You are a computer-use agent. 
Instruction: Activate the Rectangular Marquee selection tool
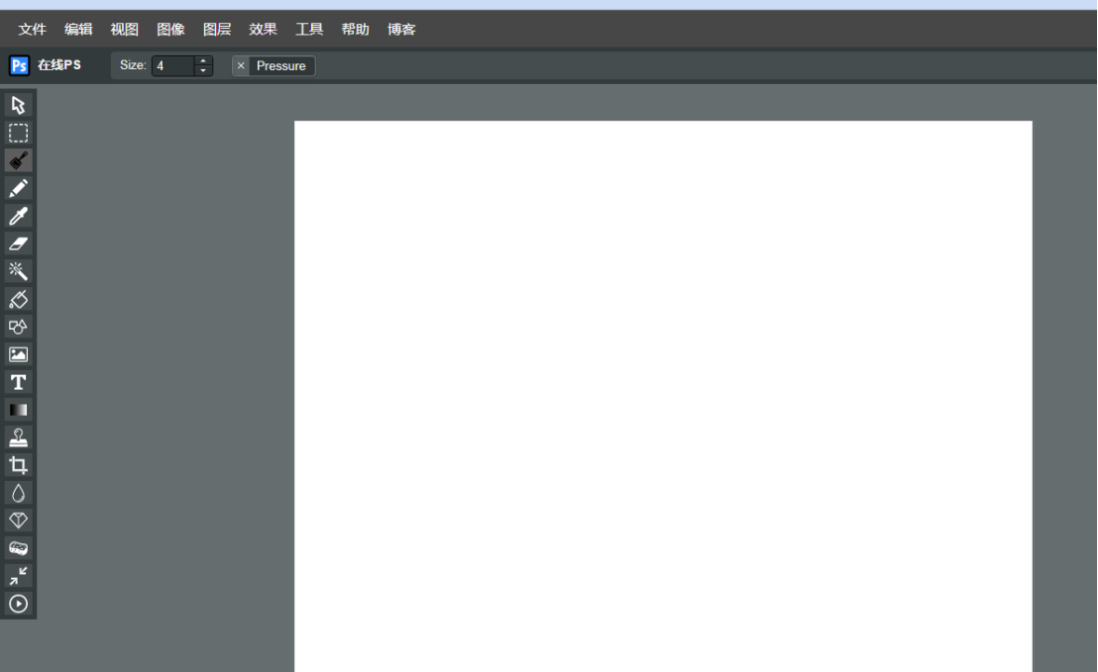pyautogui.click(x=18, y=132)
